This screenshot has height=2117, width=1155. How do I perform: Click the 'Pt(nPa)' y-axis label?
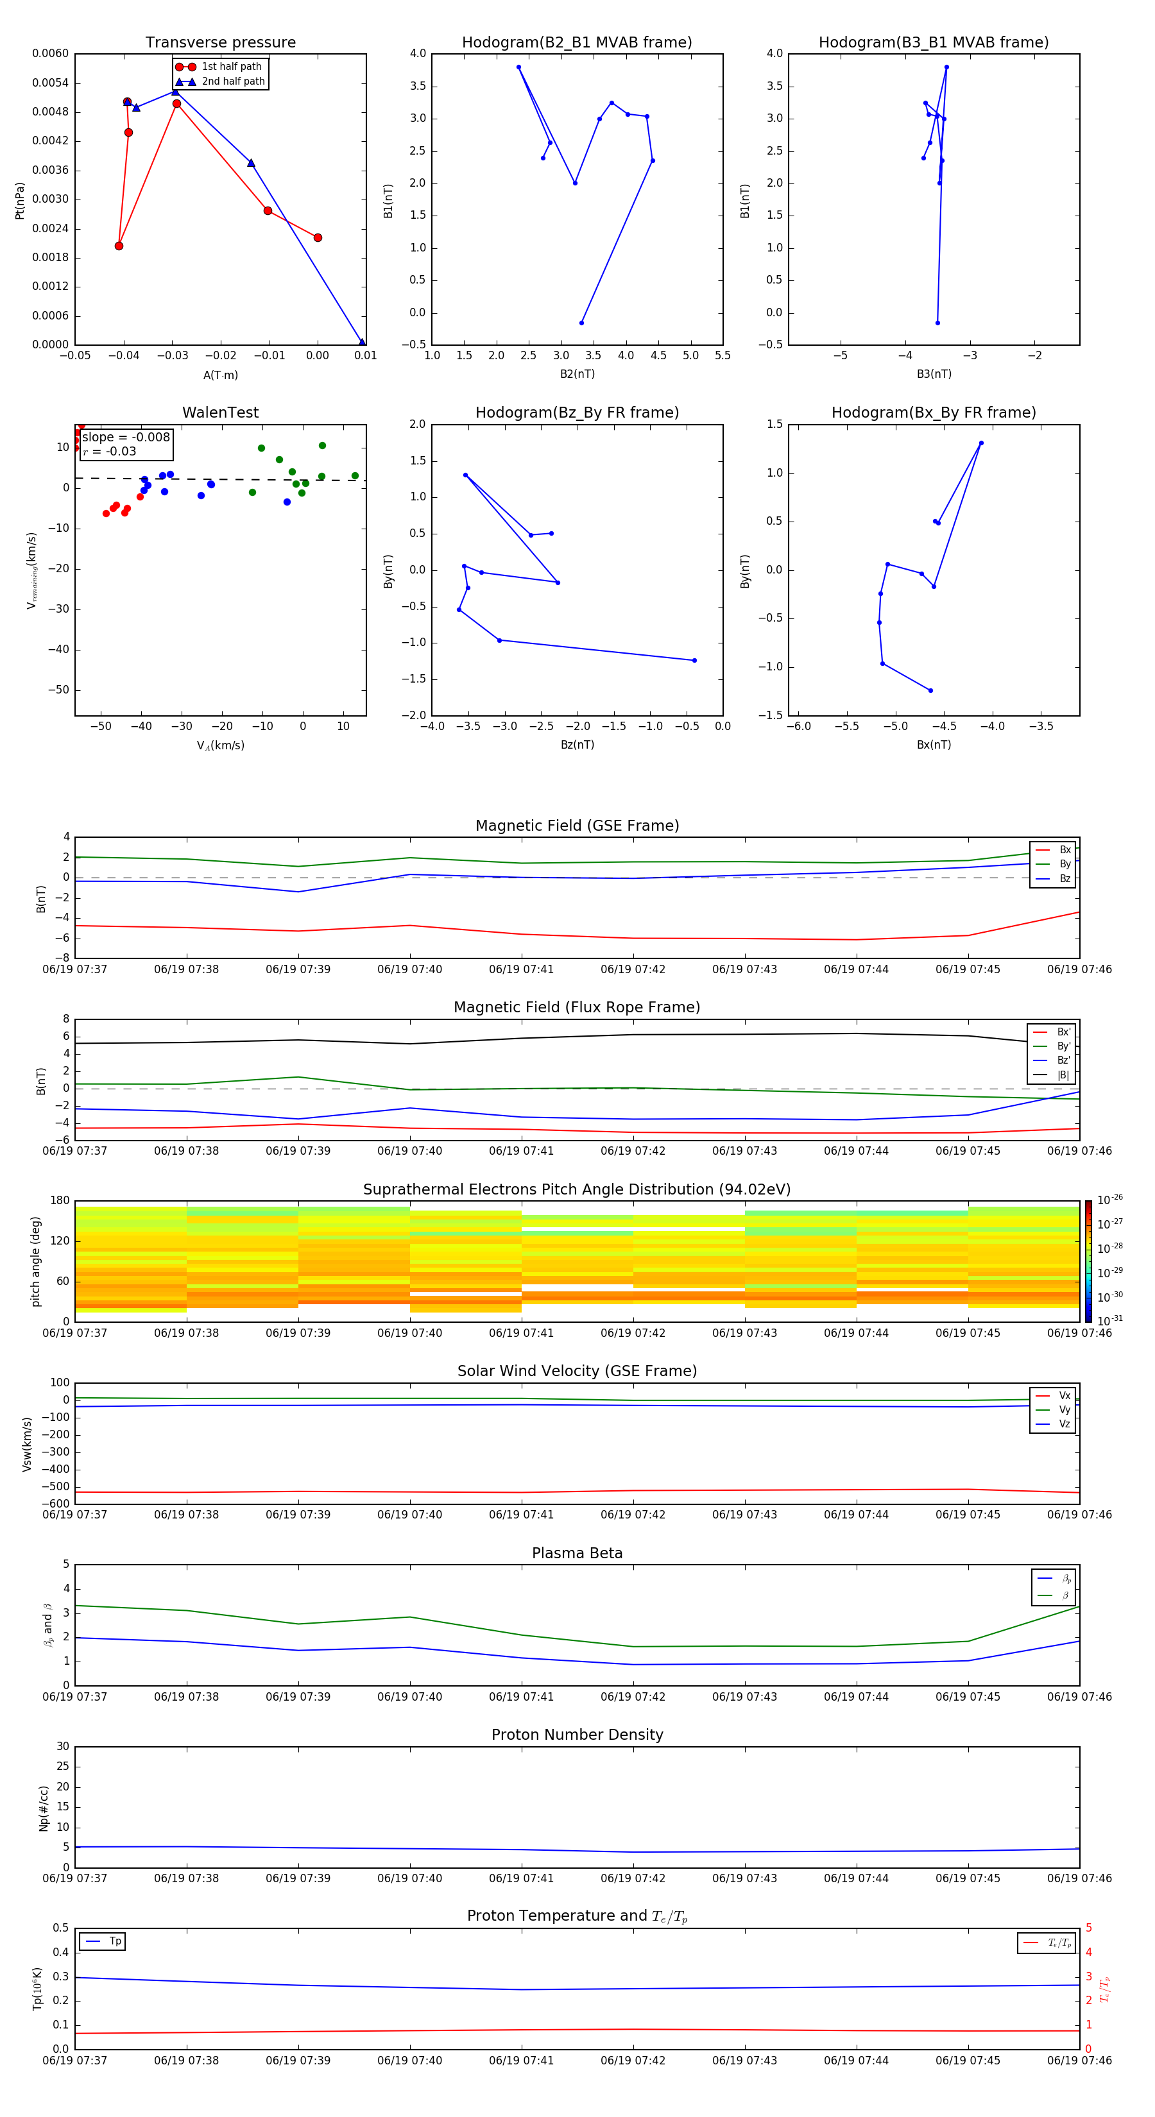pos(20,201)
